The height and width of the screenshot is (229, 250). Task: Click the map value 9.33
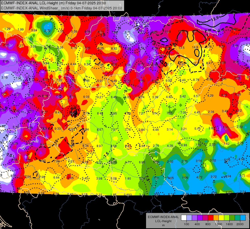tap(57, 128)
